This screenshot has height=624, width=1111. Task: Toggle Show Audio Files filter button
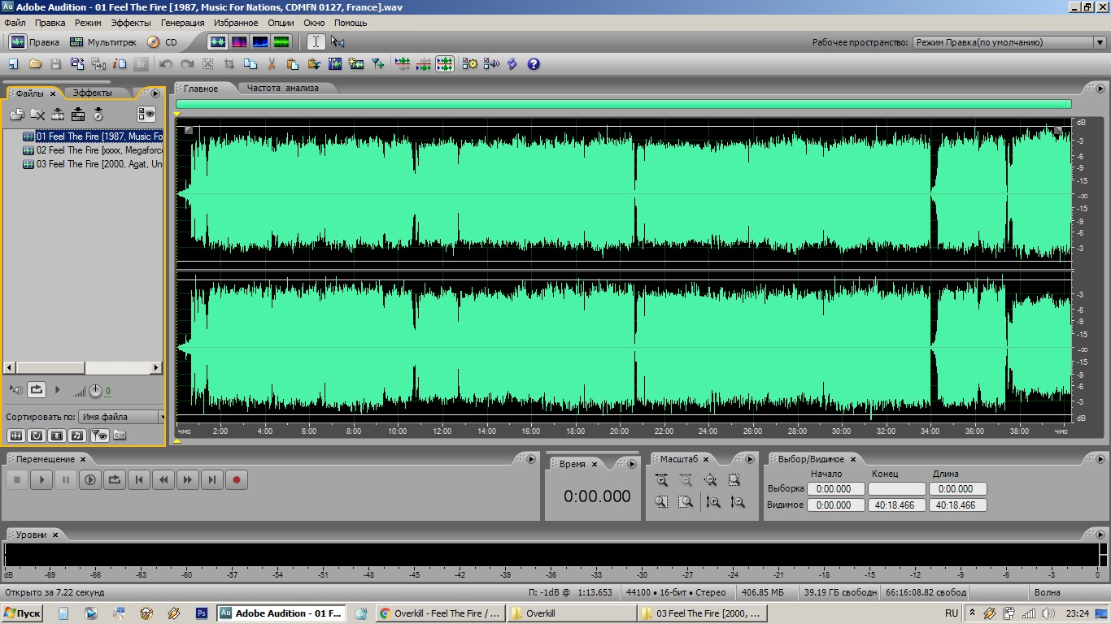[15, 435]
